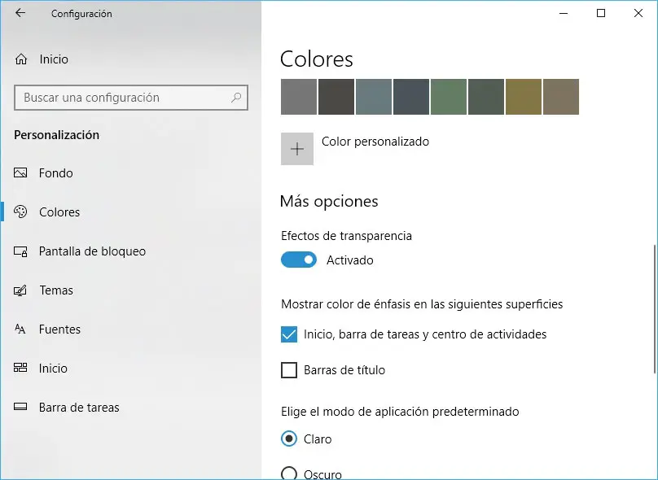Click the Fuentes font icon
The image size is (658, 480).
[21, 329]
